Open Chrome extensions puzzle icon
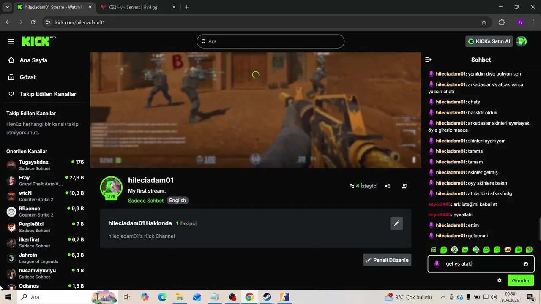 502,22
